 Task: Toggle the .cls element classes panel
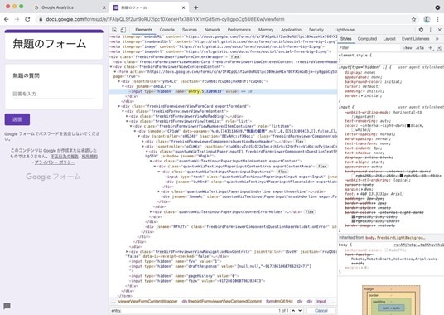(420, 48)
